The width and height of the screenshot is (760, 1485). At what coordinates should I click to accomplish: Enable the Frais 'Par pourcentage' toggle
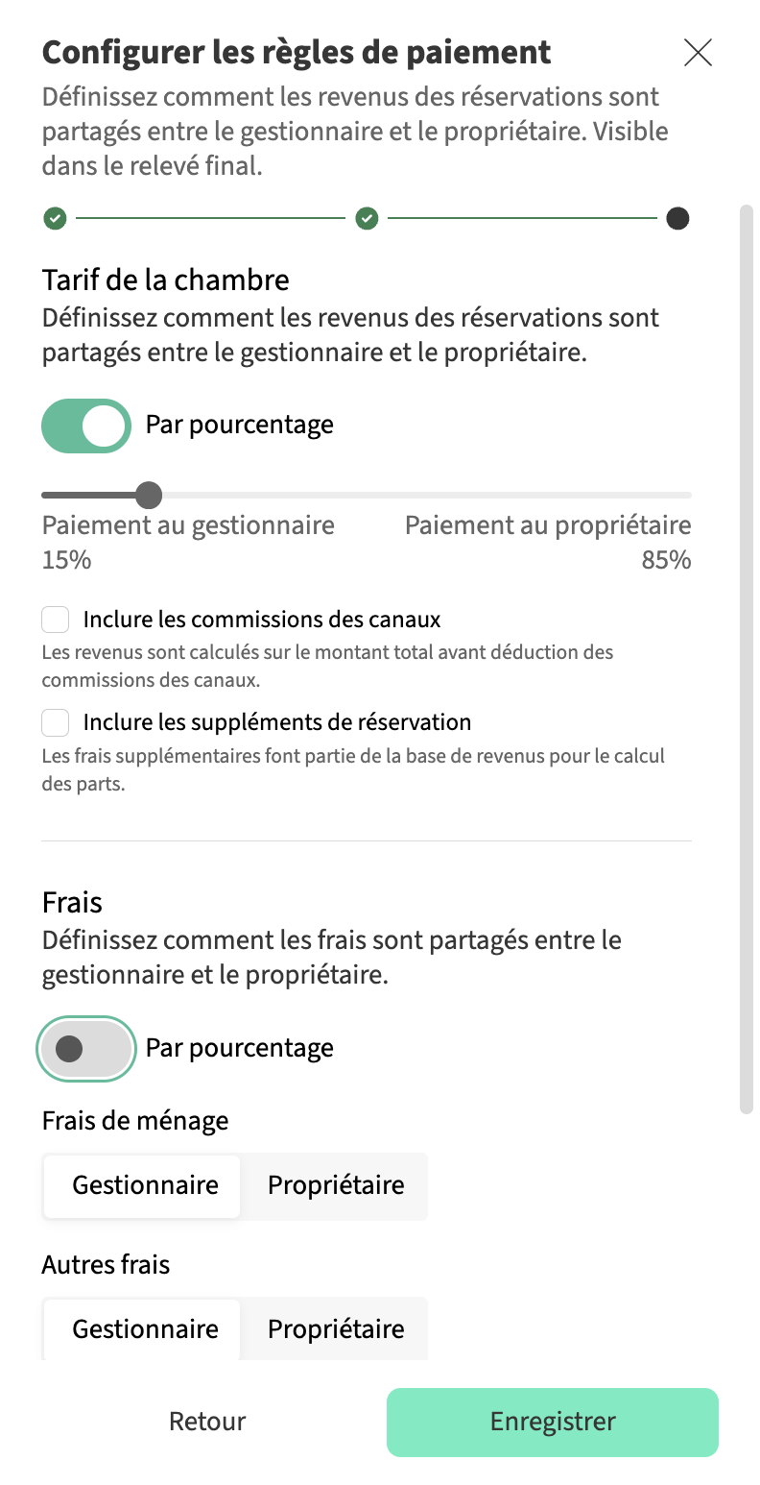click(86, 1048)
